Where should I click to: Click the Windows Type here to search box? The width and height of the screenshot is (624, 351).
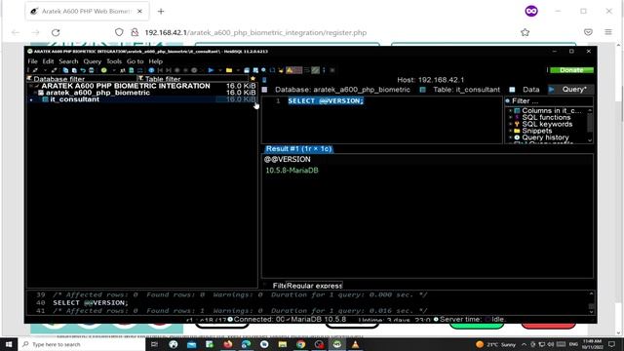(x=82, y=344)
